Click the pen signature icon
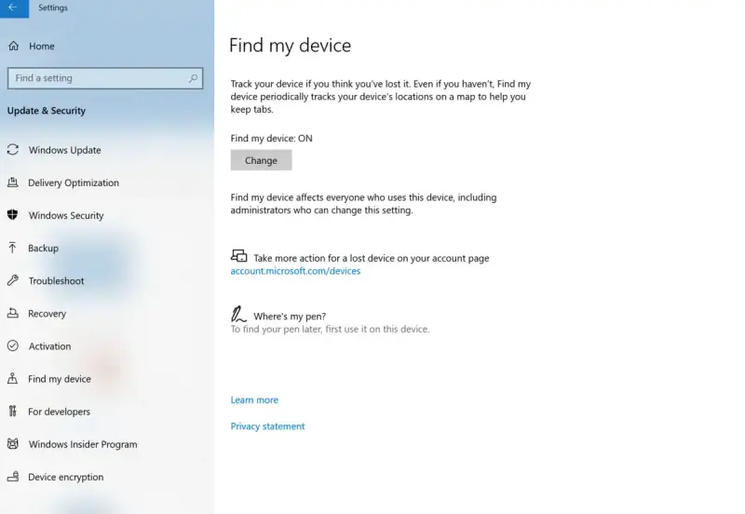The width and height of the screenshot is (745, 514). [x=238, y=315]
